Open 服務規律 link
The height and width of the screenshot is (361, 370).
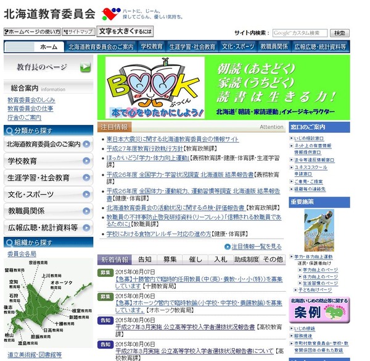[x=303, y=336]
